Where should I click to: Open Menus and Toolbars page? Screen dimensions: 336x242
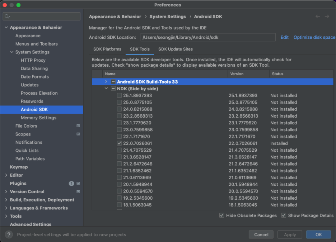pos(36,44)
